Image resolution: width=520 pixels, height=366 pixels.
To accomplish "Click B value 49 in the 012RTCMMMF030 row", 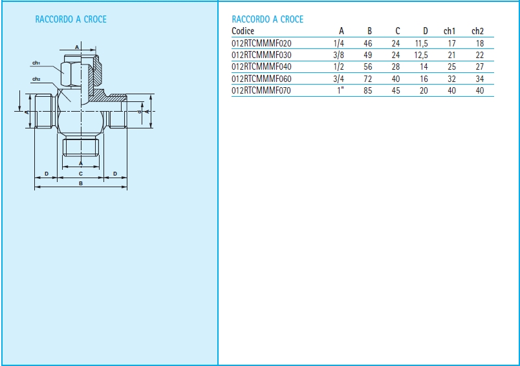I will coord(368,55).
